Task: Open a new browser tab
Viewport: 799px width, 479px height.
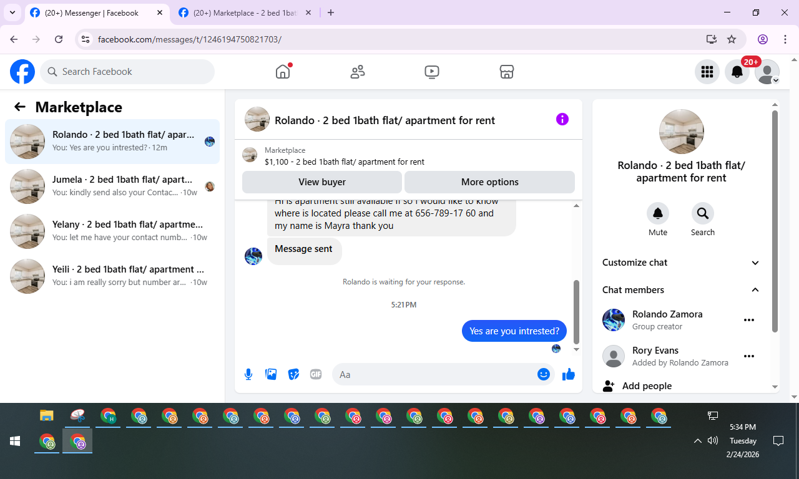Action: [x=331, y=12]
